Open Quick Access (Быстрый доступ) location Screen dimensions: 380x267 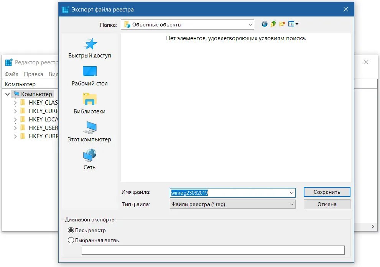(90, 48)
